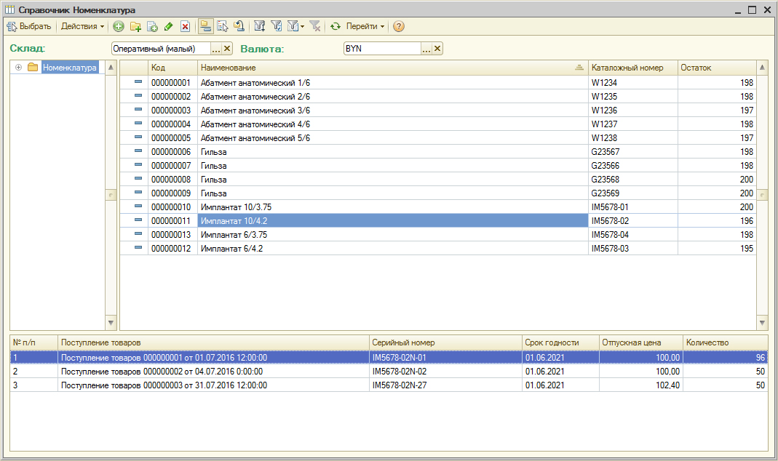778x461 pixels.
Task: Click the Copy item toolbar icon
Action: coord(152,26)
